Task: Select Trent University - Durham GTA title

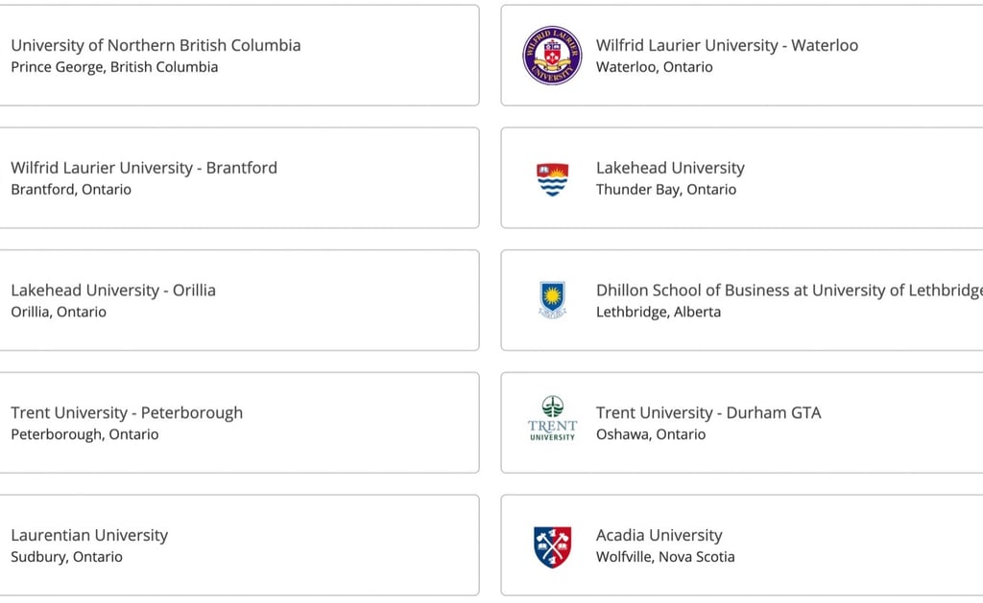Action: tap(708, 412)
